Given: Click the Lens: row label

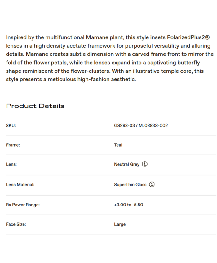Looking at the screenshot, I should coord(11,164).
